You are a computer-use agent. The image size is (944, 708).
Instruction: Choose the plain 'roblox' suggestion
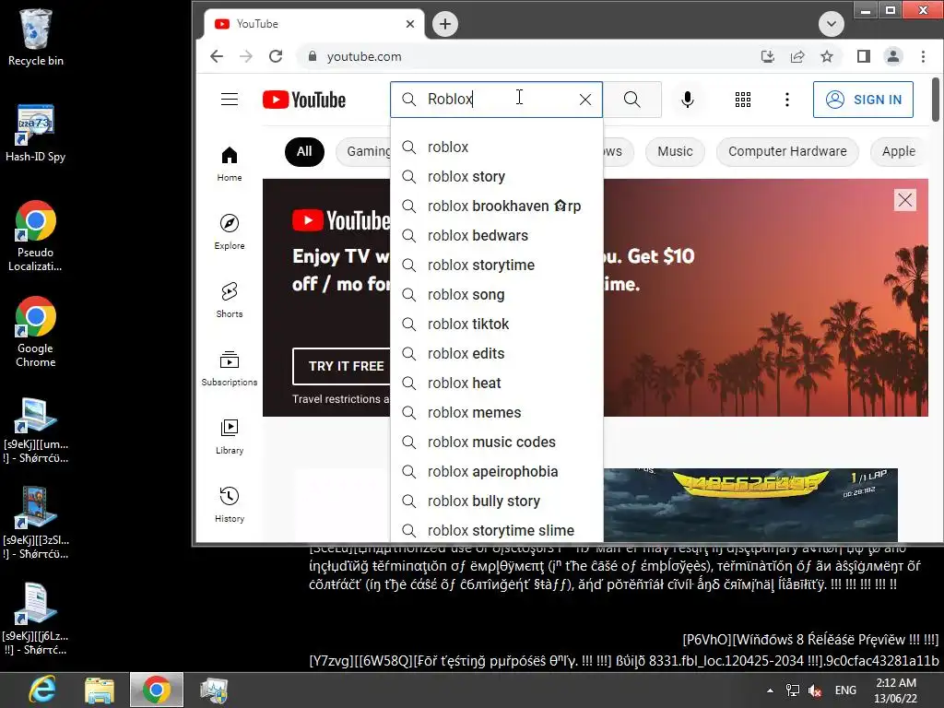tap(497, 147)
